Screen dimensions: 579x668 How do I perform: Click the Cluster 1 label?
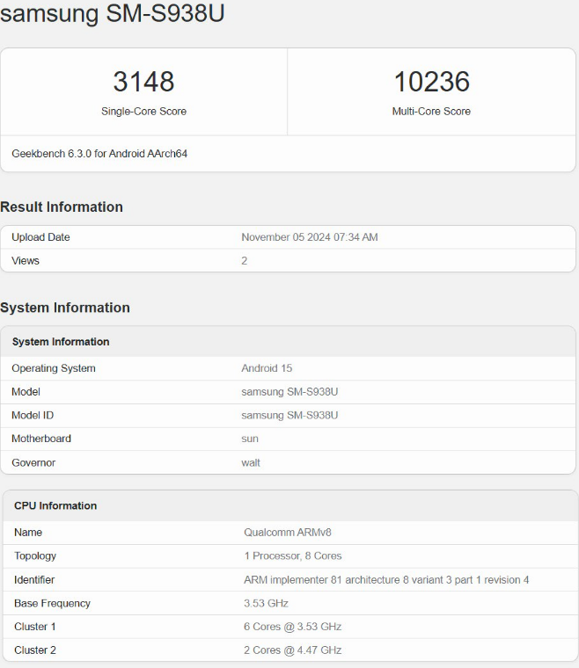pyautogui.click(x=35, y=627)
